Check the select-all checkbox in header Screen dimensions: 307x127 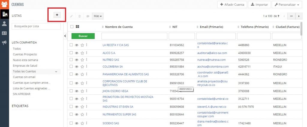click(x=72, y=27)
